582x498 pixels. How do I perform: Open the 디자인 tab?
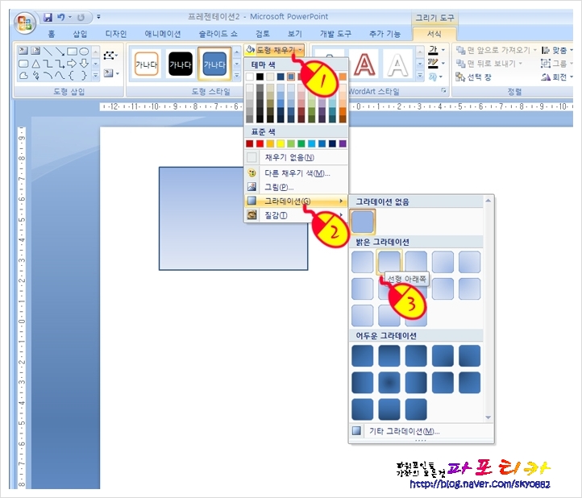pyautogui.click(x=116, y=34)
